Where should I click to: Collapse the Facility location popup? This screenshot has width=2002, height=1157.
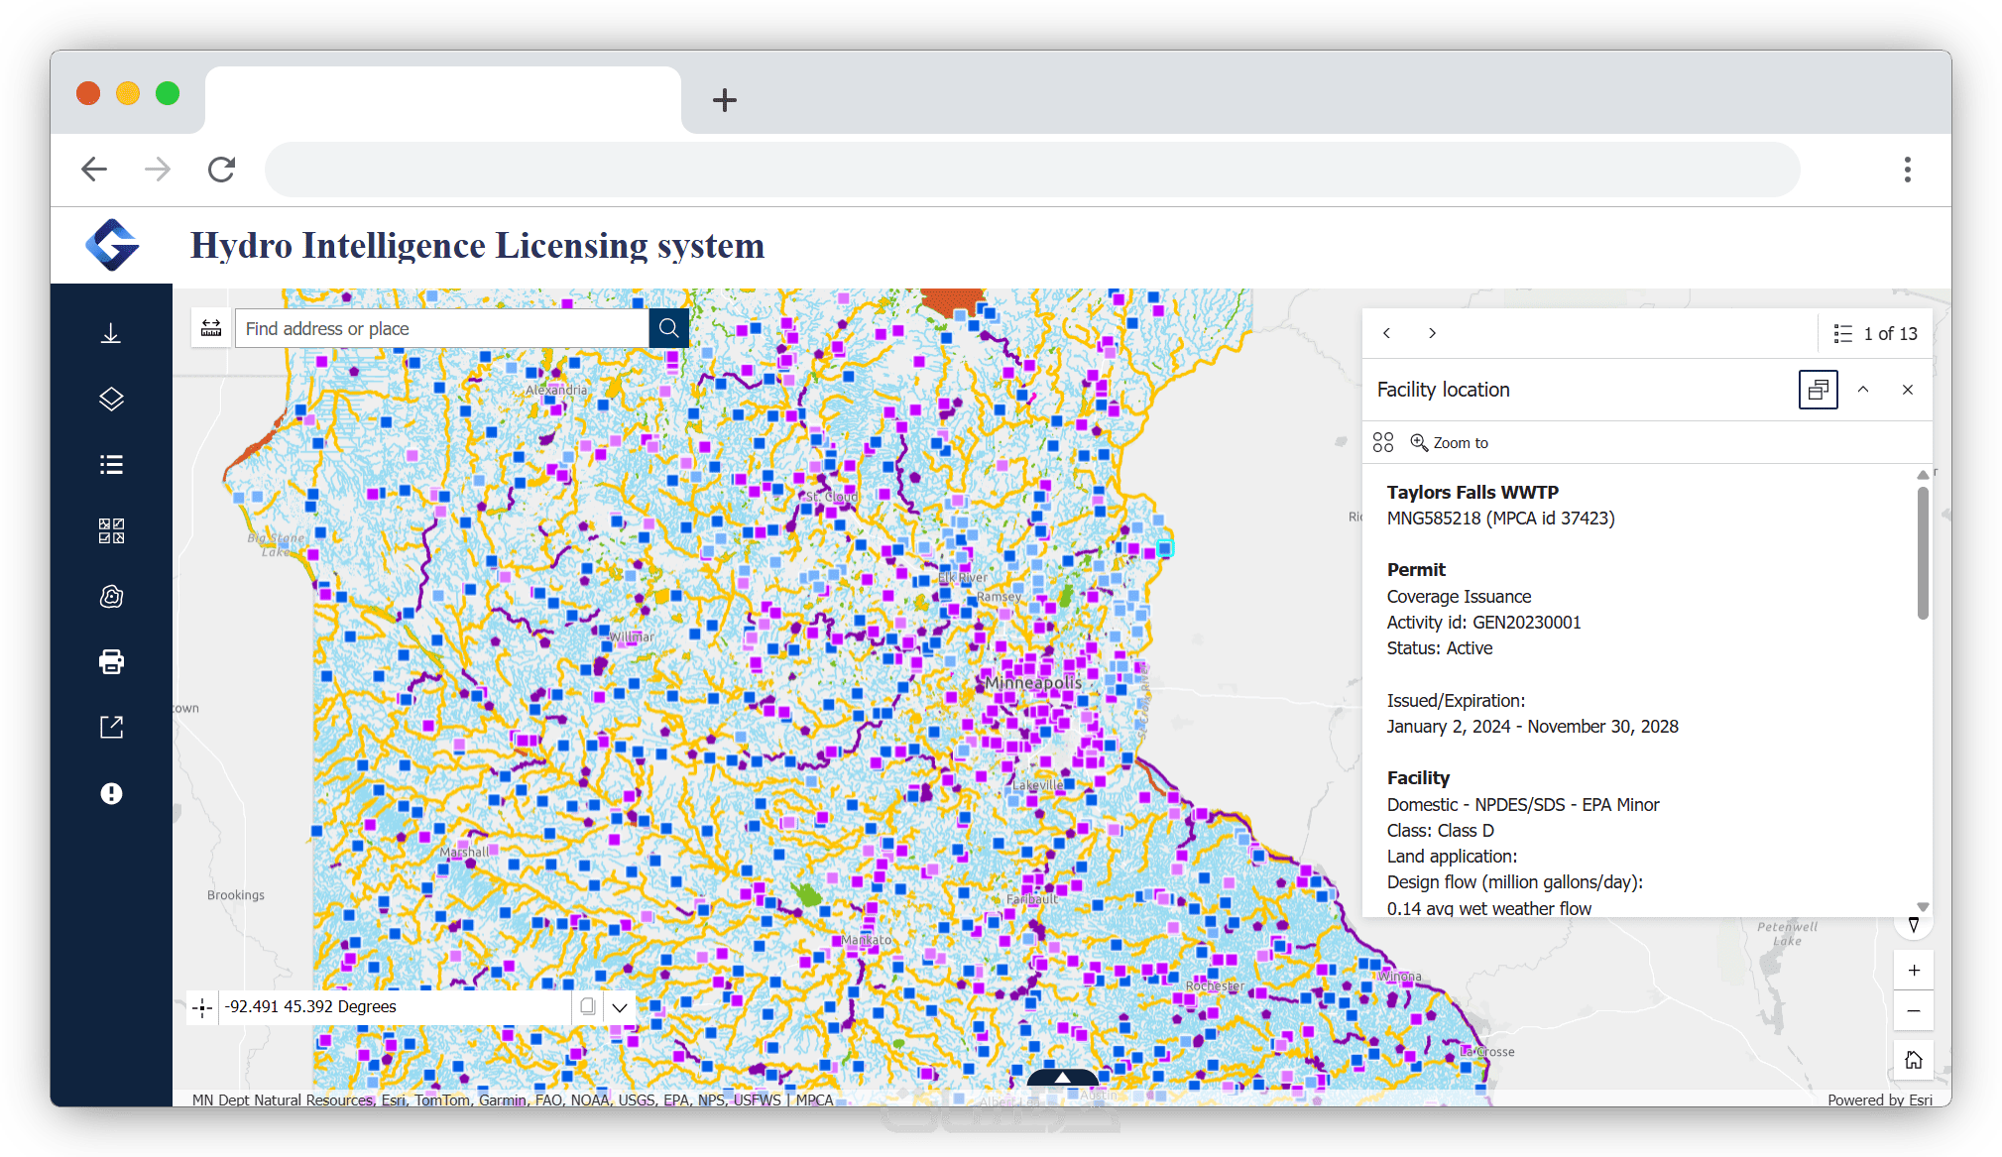(1863, 390)
